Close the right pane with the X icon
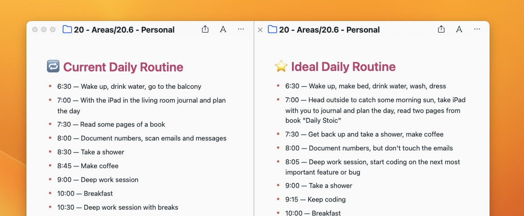This screenshot has height=216, width=524. click(x=260, y=30)
